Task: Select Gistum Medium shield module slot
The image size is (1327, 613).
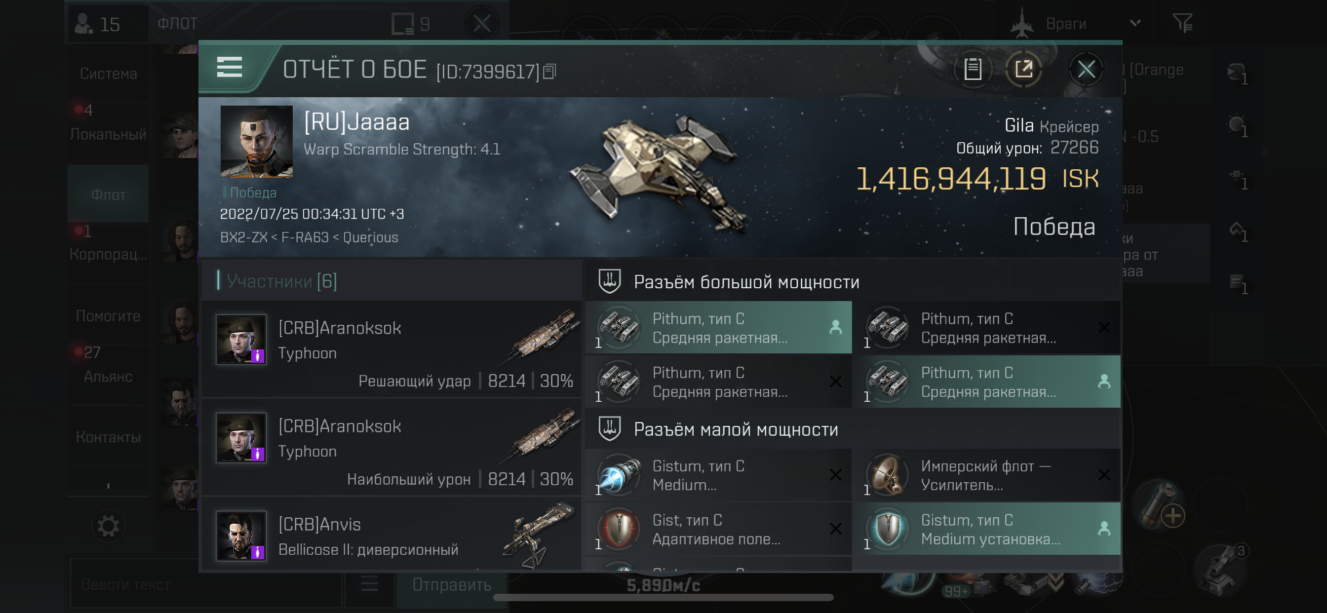Action: 986,529
